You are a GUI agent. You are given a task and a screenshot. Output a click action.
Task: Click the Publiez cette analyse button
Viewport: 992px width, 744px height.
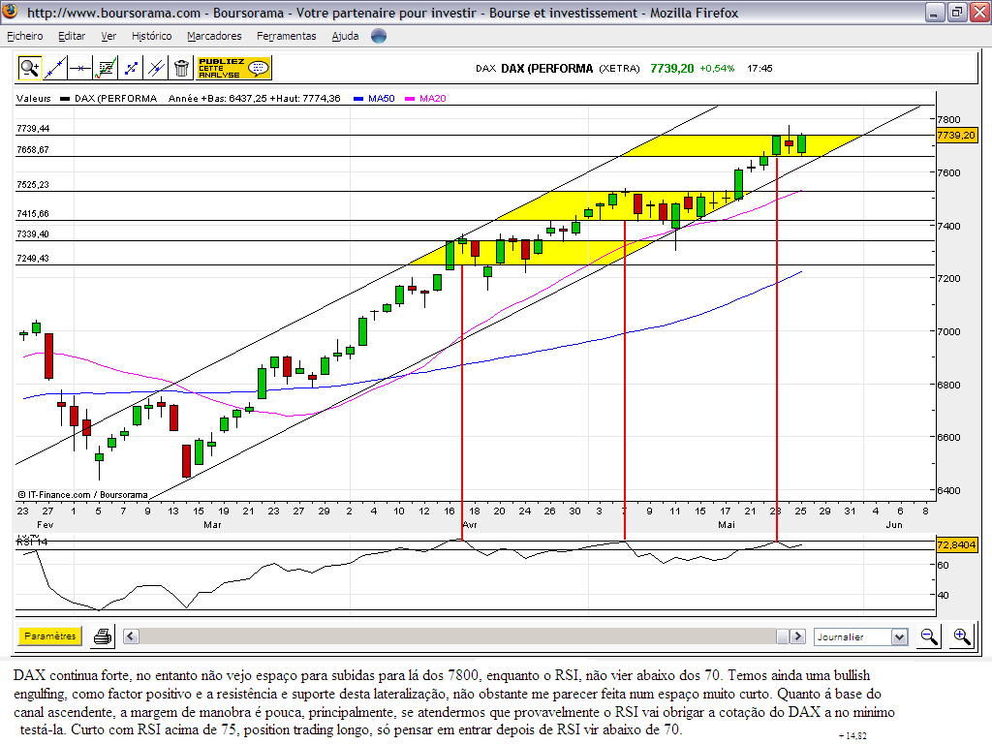(233, 68)
